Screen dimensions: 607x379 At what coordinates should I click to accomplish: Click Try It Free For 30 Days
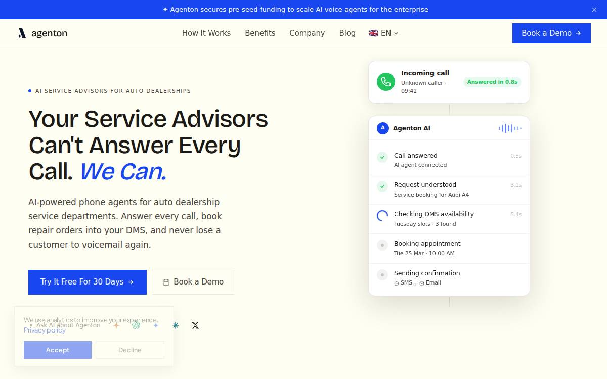click(88, 282)
